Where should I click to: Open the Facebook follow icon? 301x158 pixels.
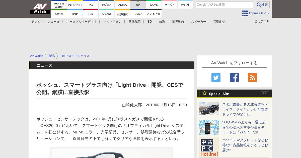tap(234, 77)
